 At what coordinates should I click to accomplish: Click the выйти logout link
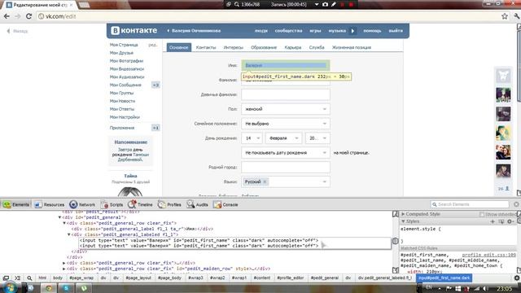[x=396, y=31]
